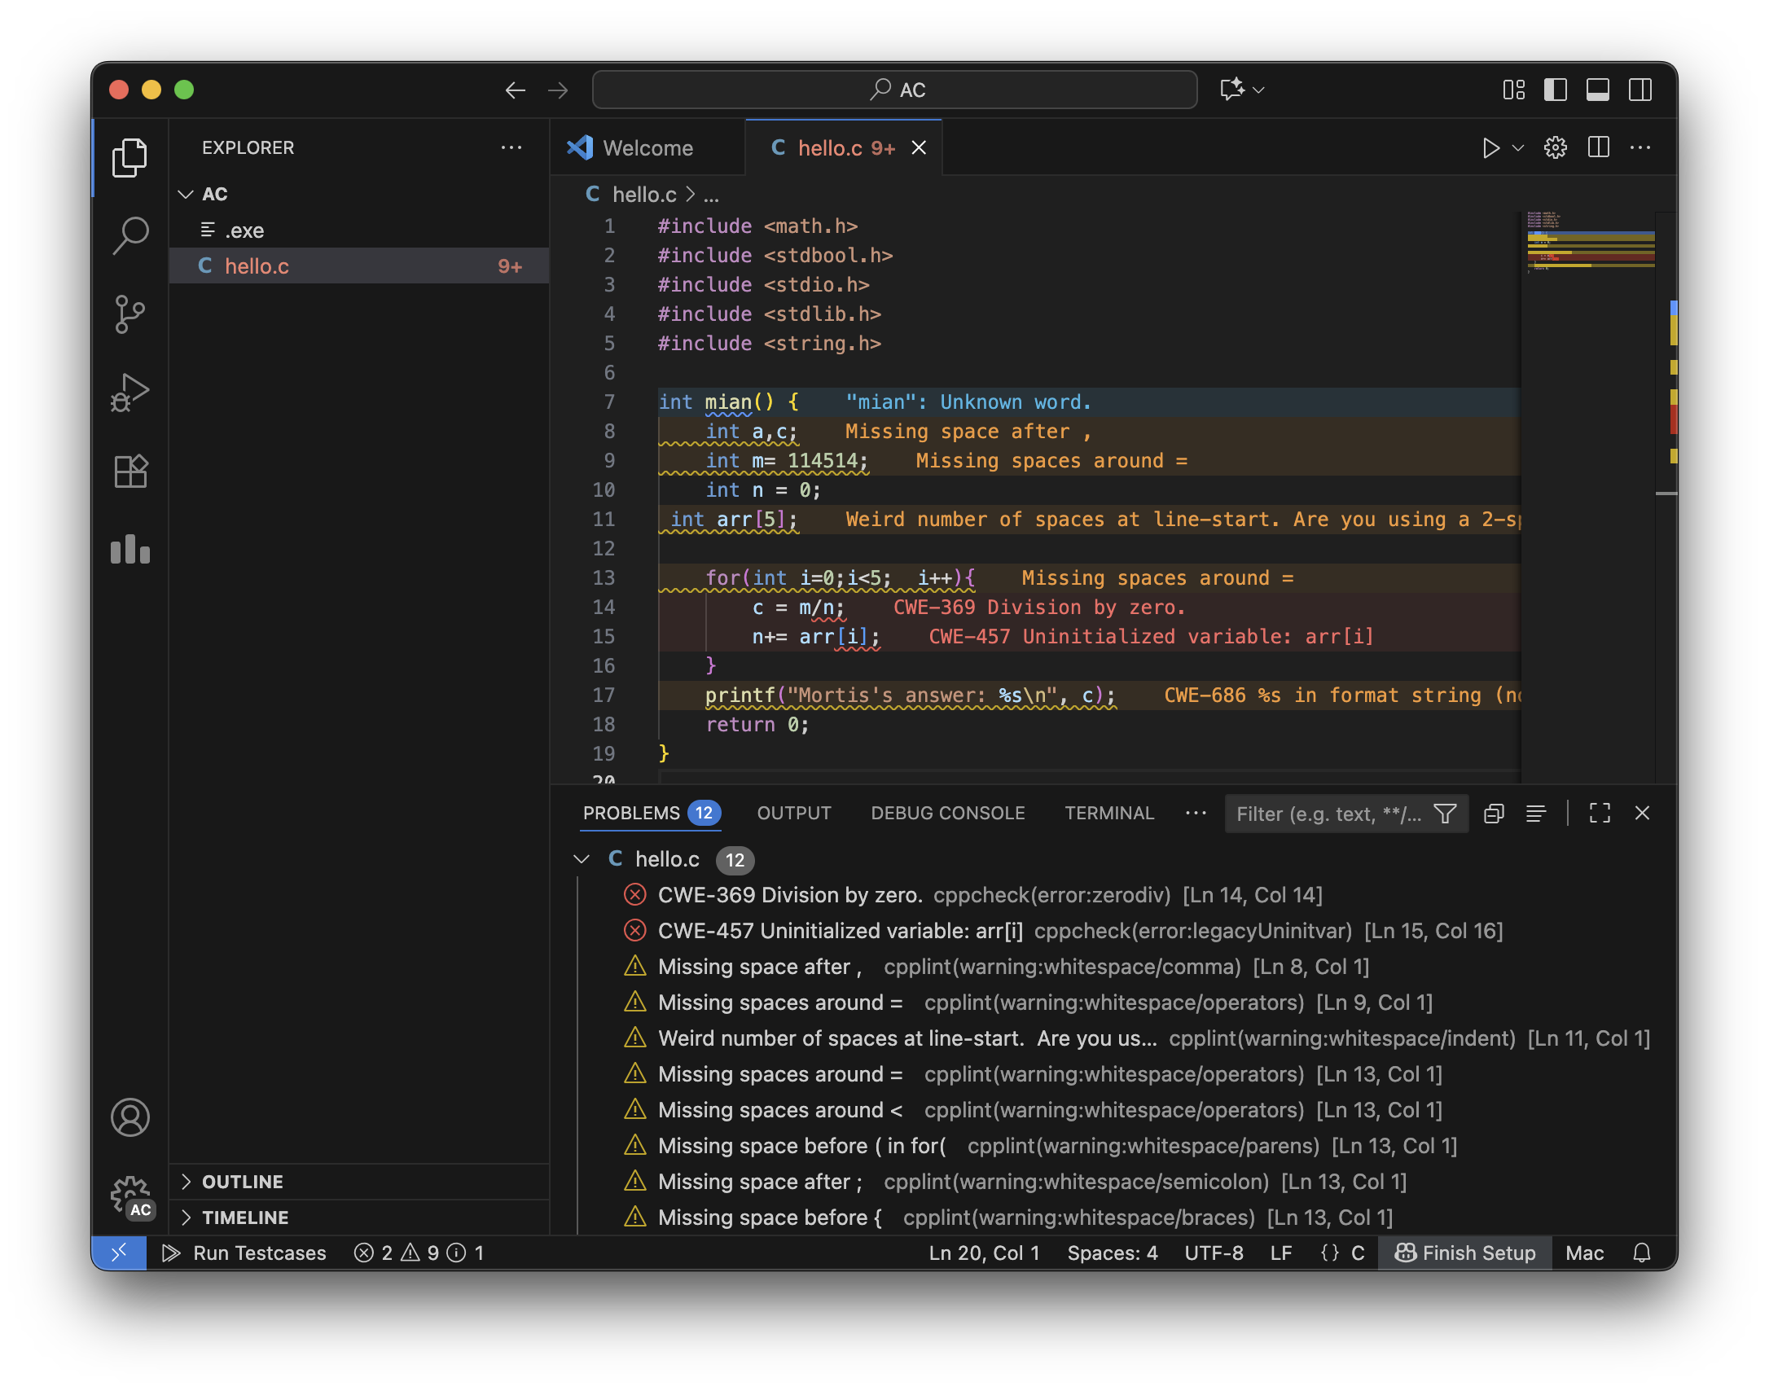Open the Run and Debug view

[x=130, y=393]
